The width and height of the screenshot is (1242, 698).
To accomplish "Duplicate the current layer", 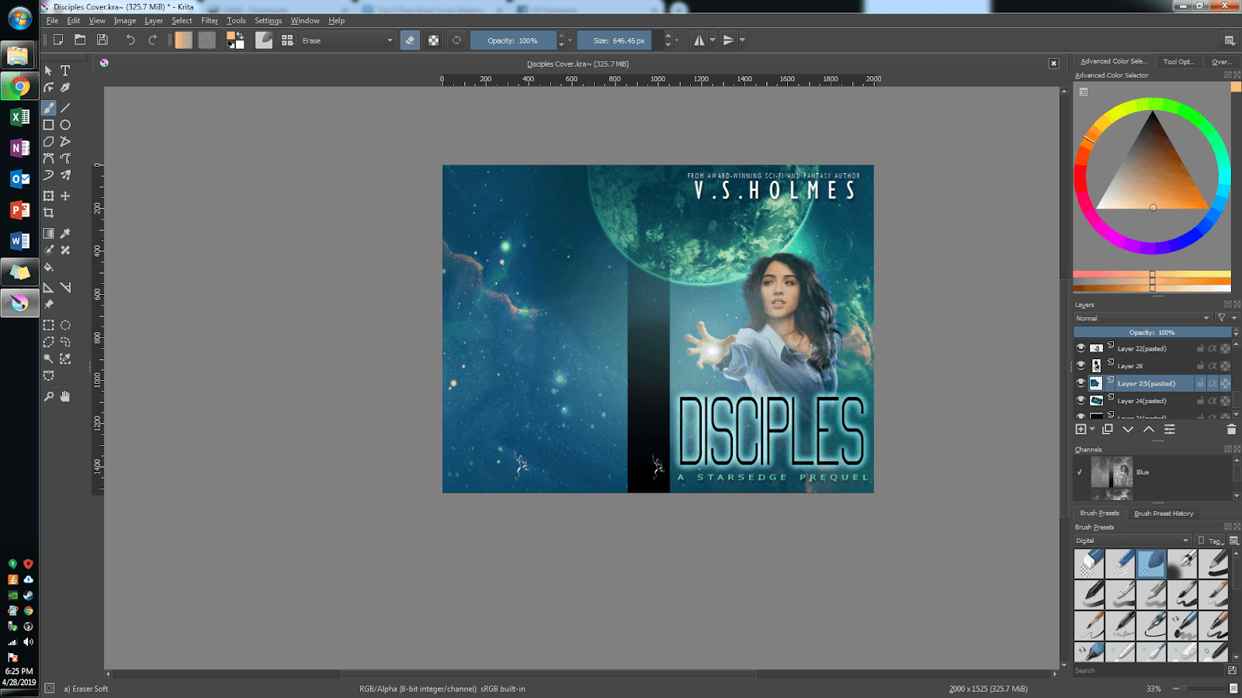I will click(x=1108, y=429).
